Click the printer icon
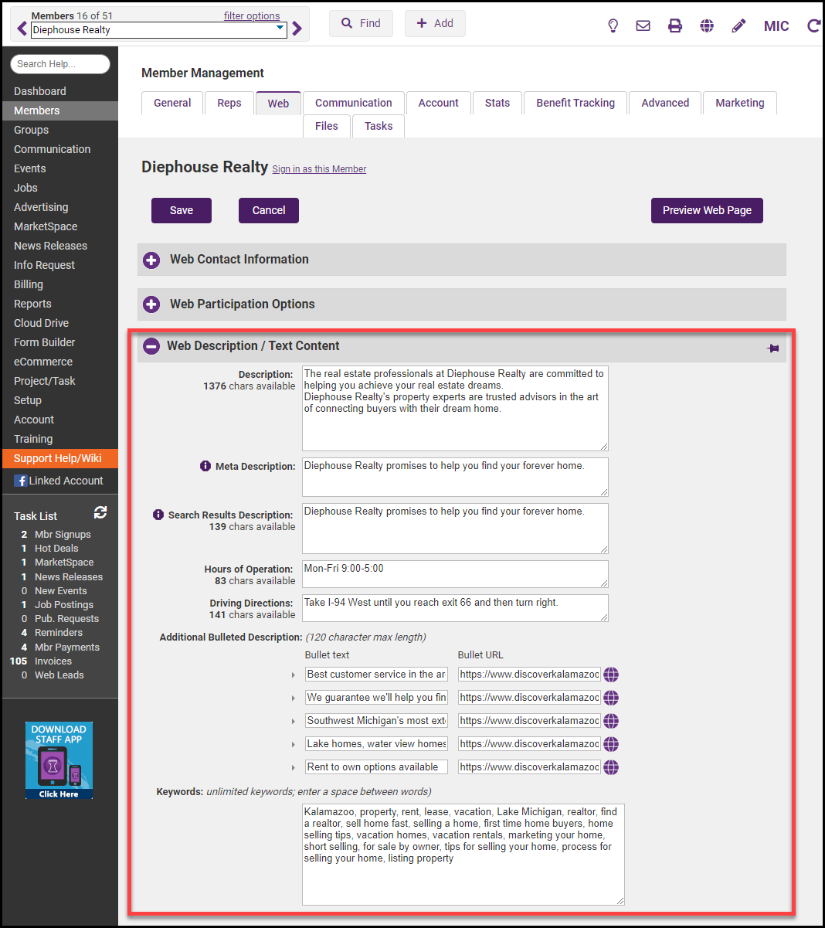Image resolution: width=825 pixels, height=928 pixels. tap(675, 25)
